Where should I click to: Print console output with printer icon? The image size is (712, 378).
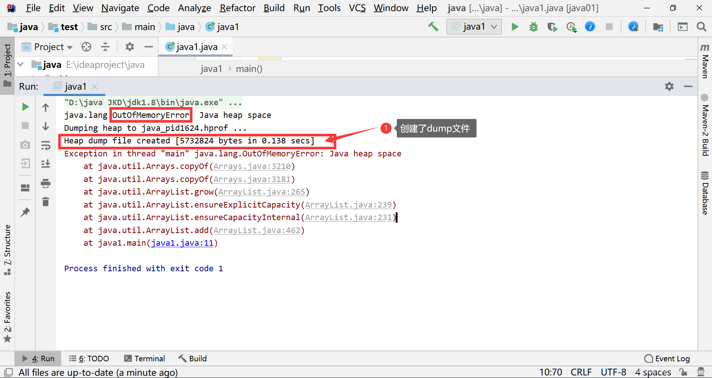click(x=46, y=183)
